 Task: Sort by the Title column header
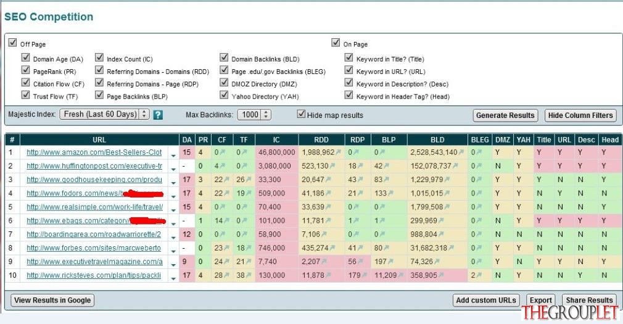544,140
